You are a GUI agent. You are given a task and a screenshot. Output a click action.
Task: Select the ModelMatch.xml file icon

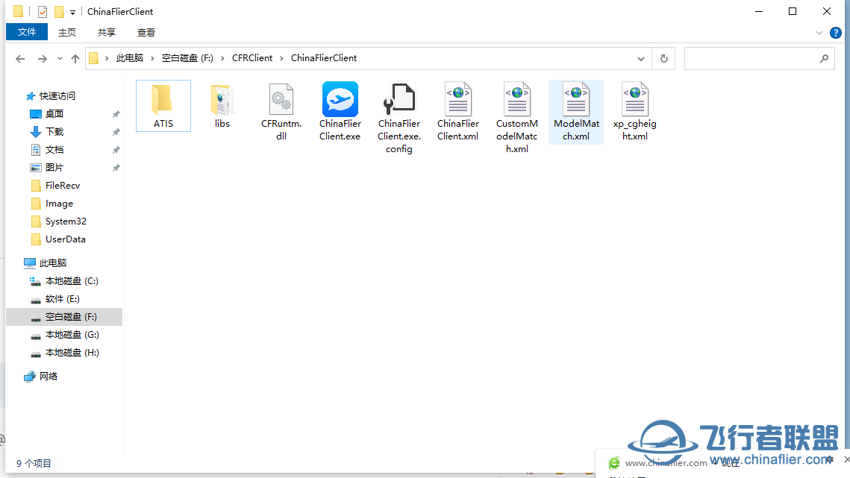coord(575,99)
